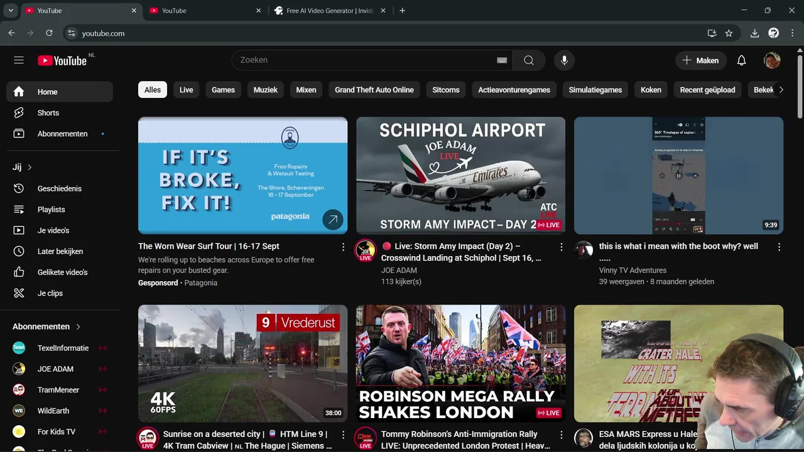
Task: Start voice search with microphone
Action: tap(564, 60)
